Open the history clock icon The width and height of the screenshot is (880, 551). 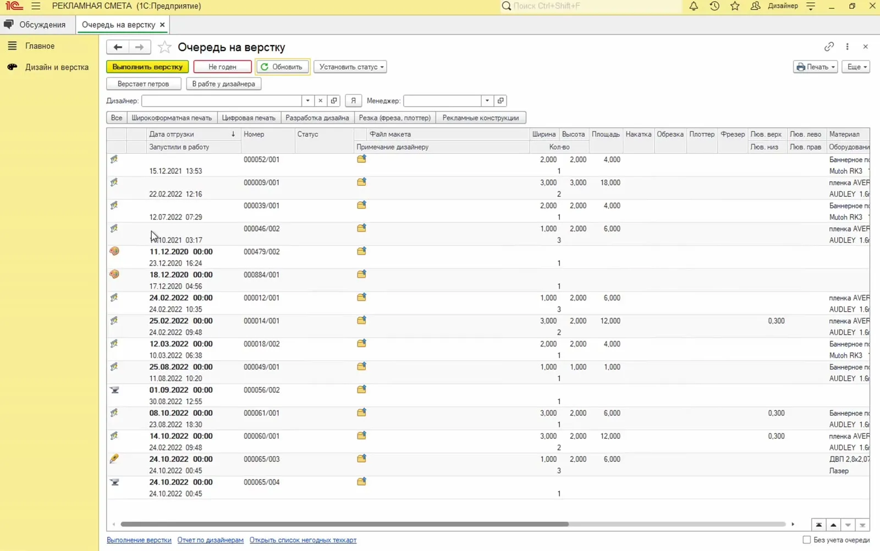[714, 6]
